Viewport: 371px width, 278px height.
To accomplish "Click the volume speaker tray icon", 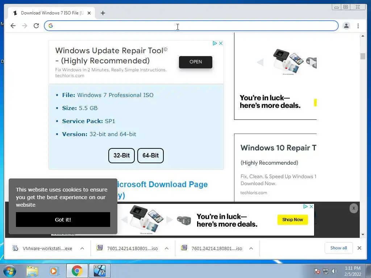I will click(334, 271).
